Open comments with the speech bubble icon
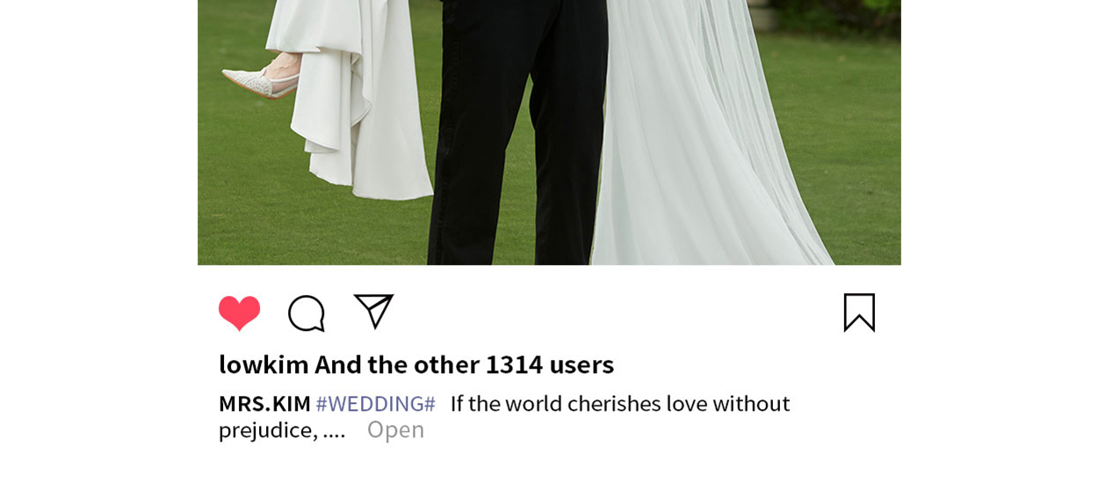This screenshot has height=496, width=1098. pyautogui.click(x=307, y=313)
